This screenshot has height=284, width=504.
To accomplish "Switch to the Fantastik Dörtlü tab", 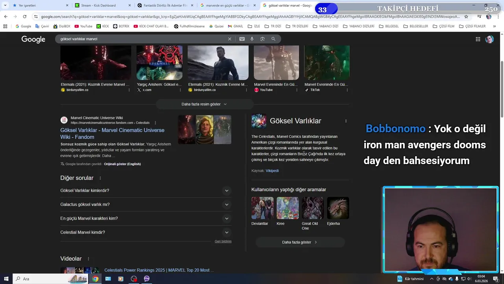I will point(165,6).
